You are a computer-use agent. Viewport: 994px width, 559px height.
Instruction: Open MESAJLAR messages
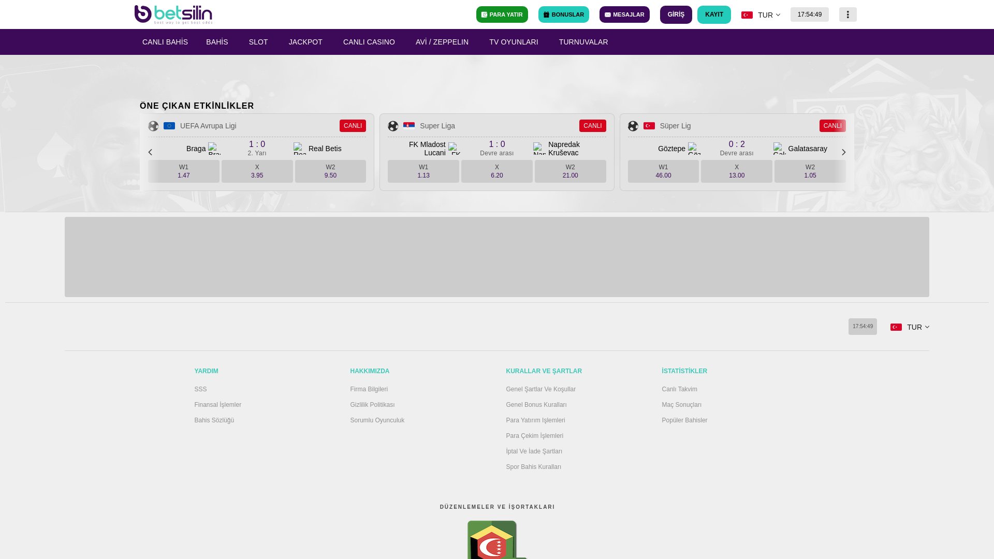624,14
